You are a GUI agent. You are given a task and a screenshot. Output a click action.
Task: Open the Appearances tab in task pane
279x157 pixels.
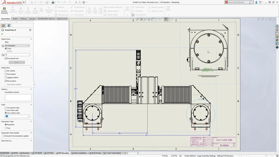(277, 40)
